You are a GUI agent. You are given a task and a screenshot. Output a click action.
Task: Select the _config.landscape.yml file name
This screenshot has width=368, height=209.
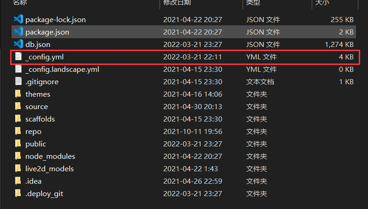tap(62, 70)
